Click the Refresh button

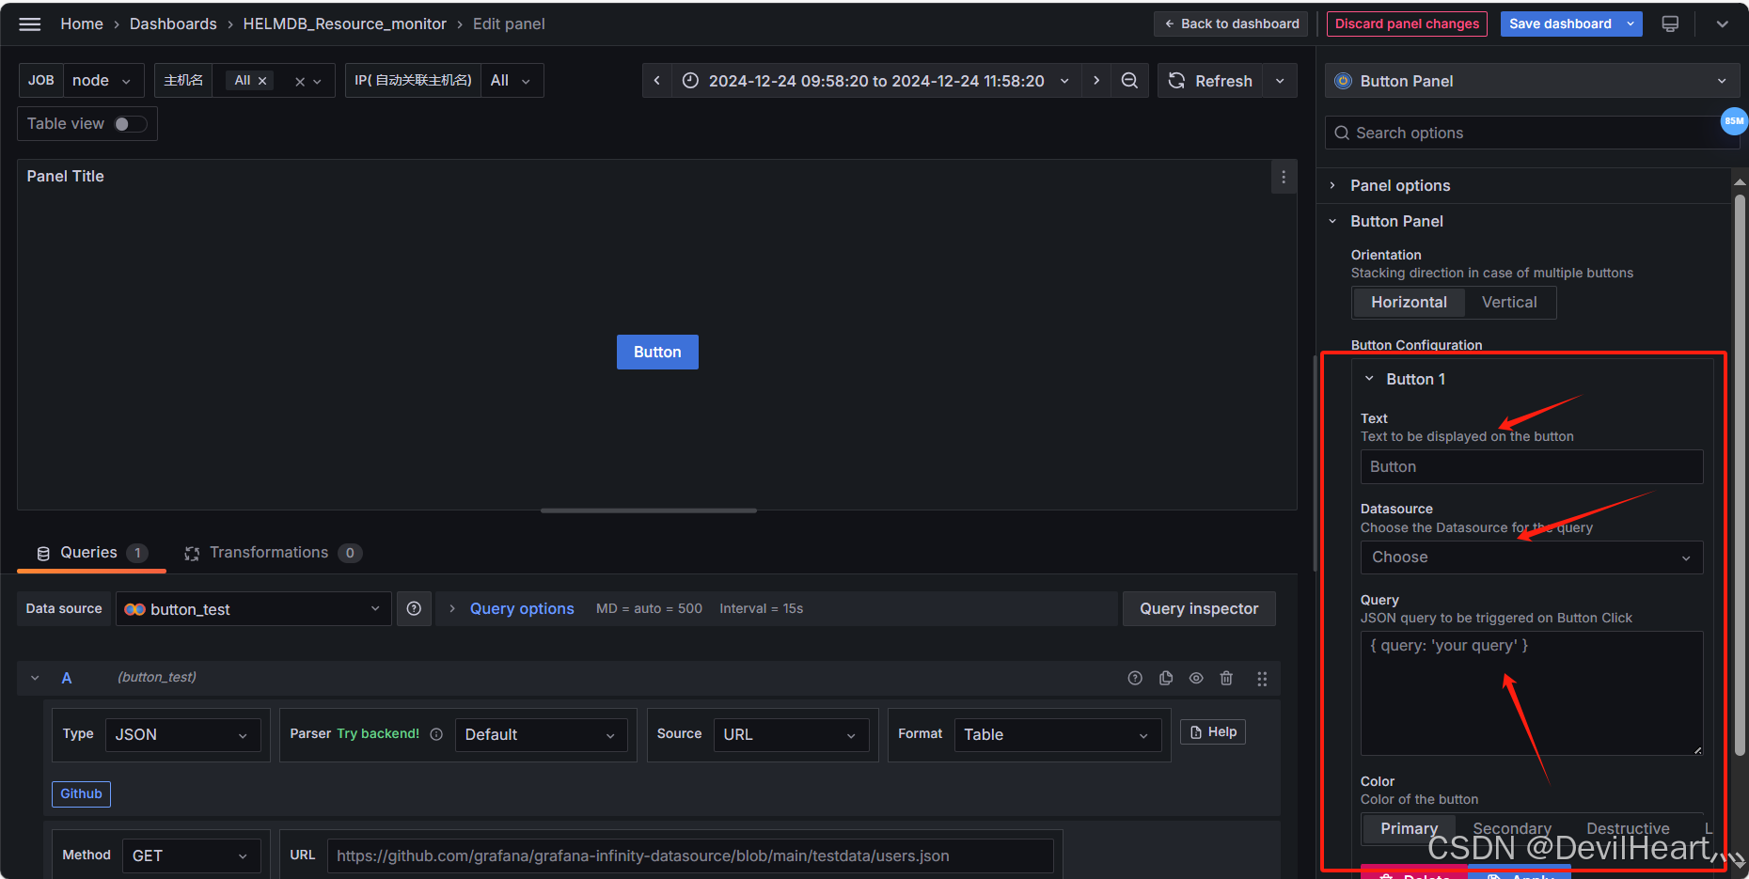[1210, 81]
